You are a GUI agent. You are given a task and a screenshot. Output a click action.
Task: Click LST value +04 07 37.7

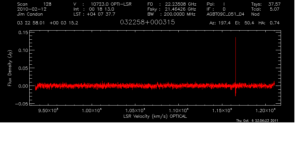point(101,14)
